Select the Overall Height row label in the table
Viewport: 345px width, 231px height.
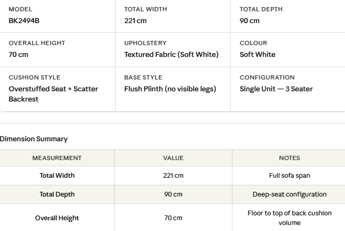coord(57,218)
